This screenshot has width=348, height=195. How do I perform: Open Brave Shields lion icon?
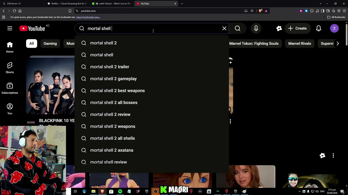click(260, 11)
